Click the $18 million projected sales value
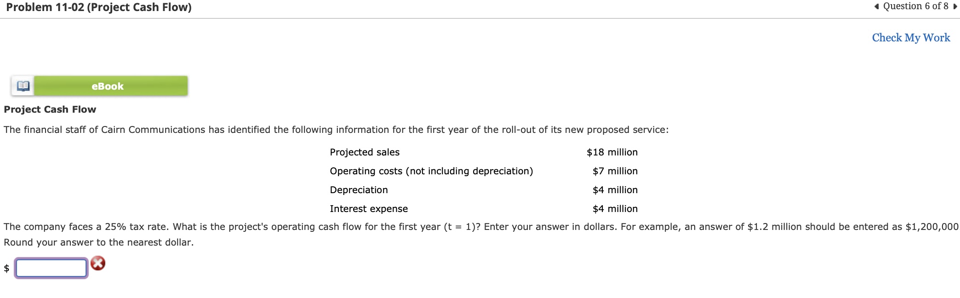Image resolution: width=960 pixels, height=298 pixels. point(612,152)
